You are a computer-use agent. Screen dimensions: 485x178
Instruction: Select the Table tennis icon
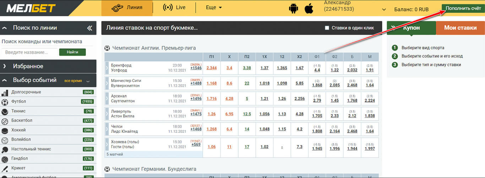click(x=5, y=150)
